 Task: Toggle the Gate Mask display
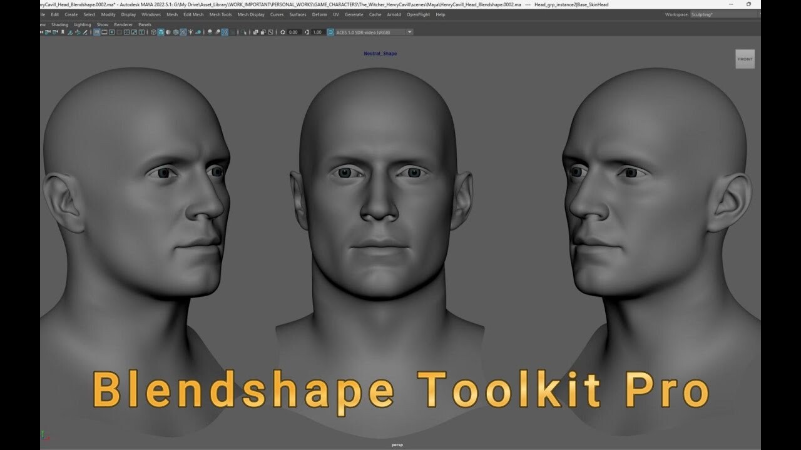(119, 32)
